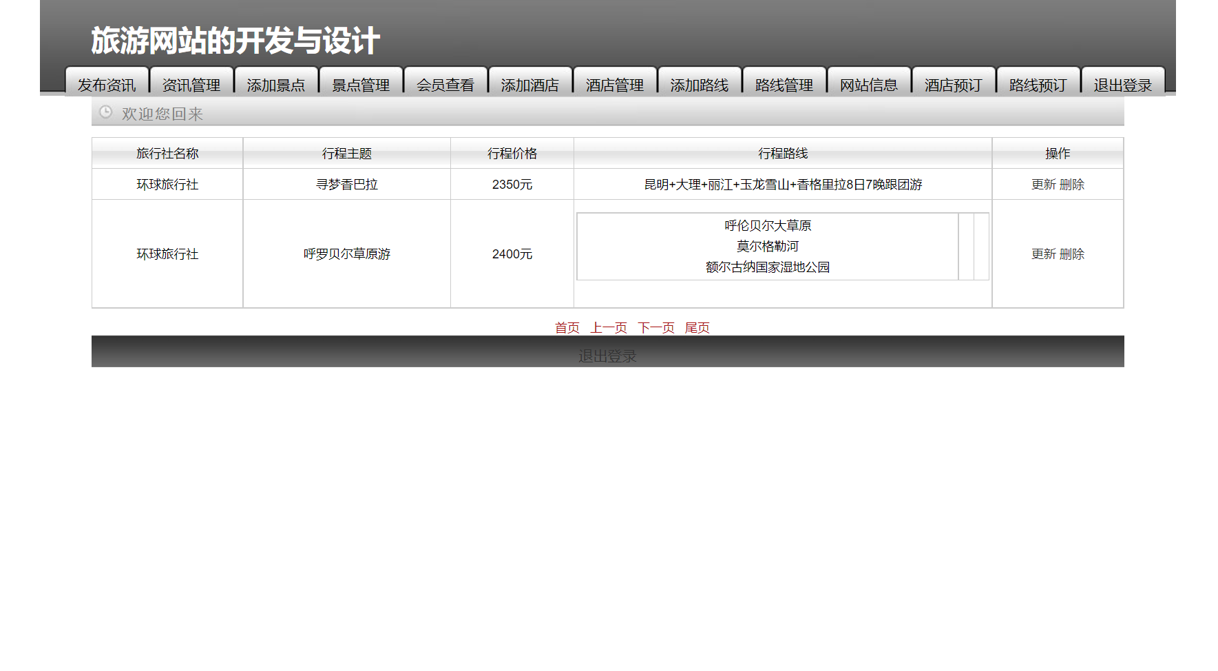Open the 会员查看 page

[445, 84]
